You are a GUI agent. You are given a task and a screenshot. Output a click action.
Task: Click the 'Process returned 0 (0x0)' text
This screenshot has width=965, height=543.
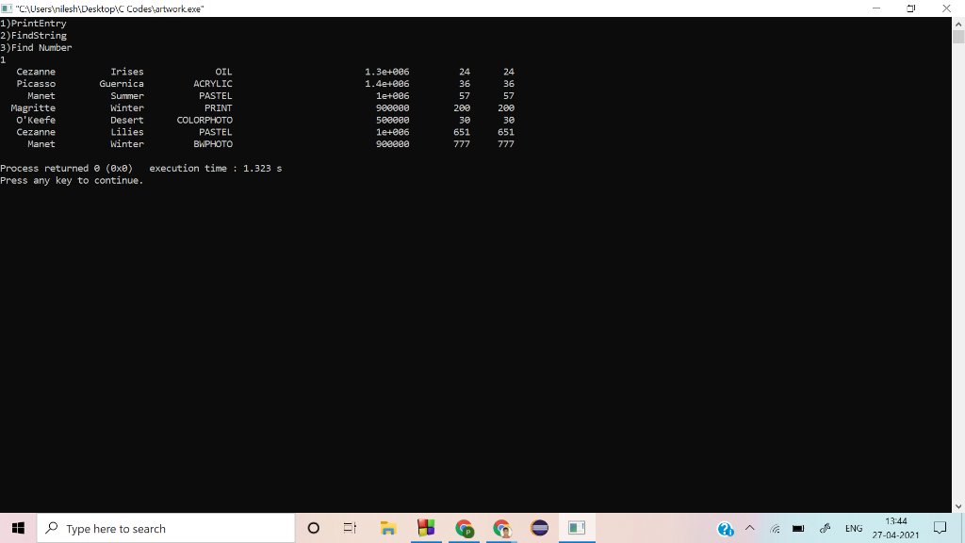point(67,168)
